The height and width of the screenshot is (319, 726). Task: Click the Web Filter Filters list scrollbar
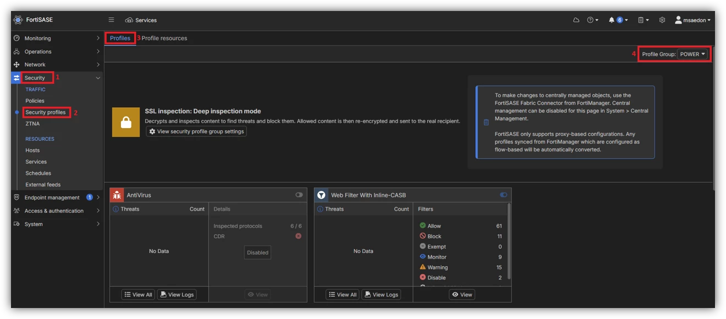(509, 241)
